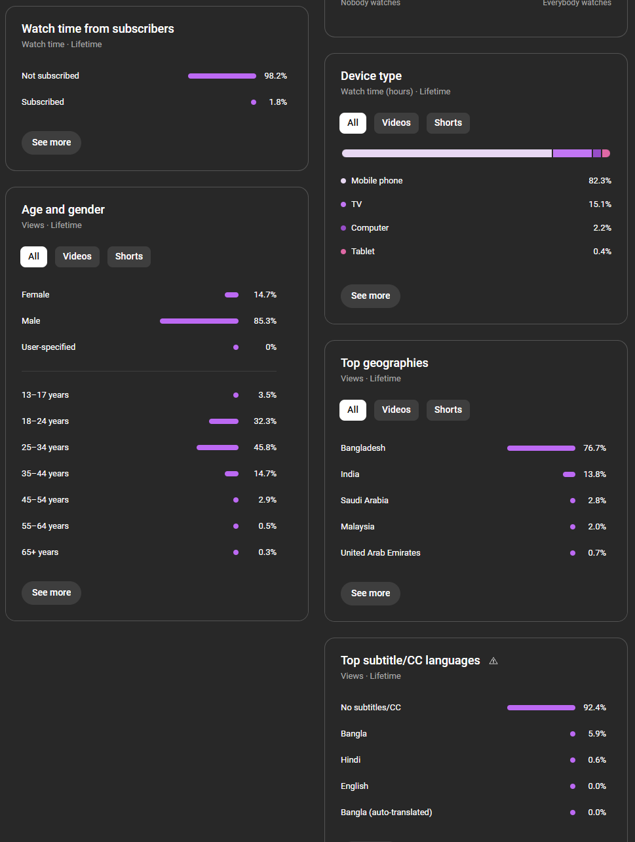635x842 pixels.
Task: Open the Shorts tab under Device type
Action: [448, 123]
